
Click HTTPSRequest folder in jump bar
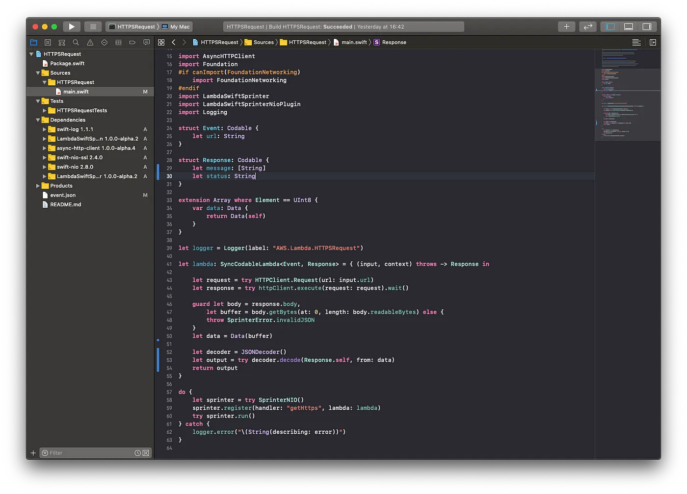pos(303,43)
